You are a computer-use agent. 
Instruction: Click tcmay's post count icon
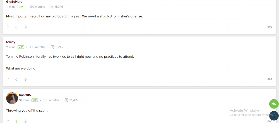tap(52, 47)
